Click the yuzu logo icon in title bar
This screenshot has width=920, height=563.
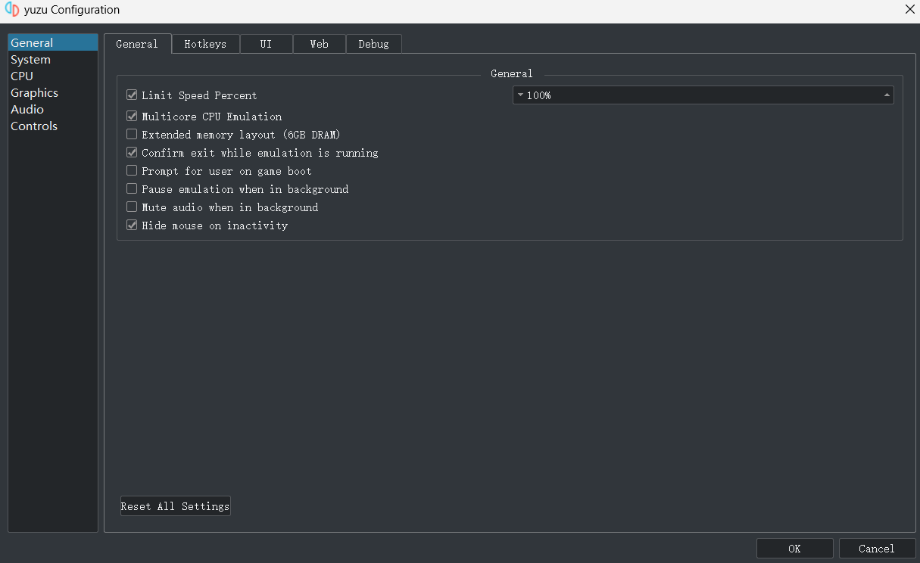[x=11, y=10]
